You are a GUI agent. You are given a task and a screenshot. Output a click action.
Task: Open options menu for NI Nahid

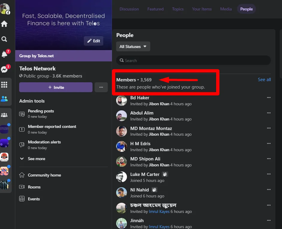[269, 190]
